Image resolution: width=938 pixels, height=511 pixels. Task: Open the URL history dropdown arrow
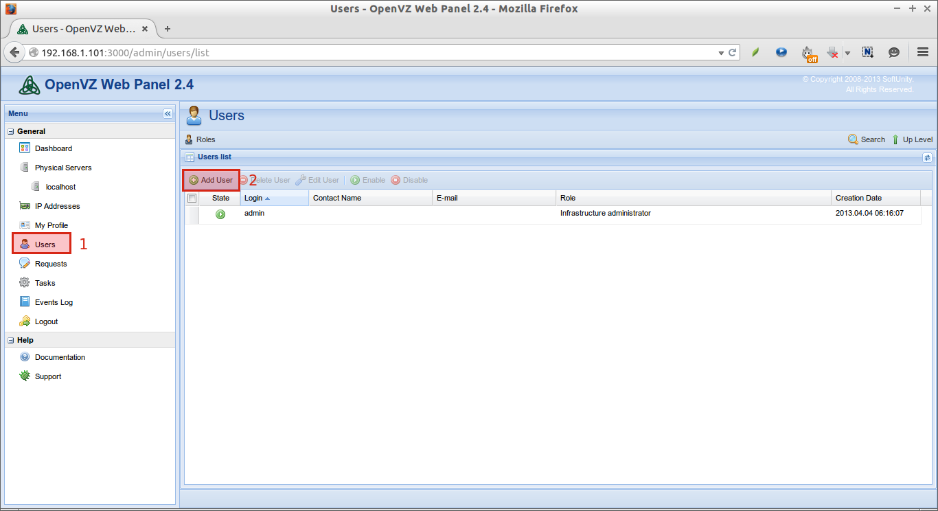pos(721,52)
